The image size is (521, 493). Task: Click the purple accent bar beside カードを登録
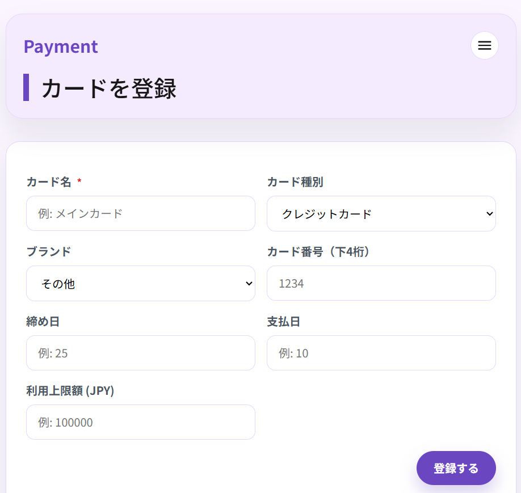26,89
